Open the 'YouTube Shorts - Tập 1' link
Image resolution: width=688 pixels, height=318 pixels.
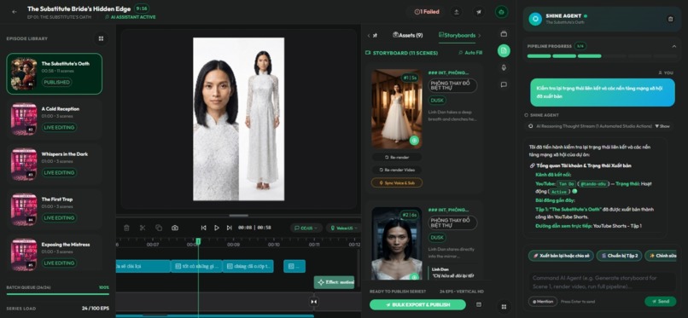coord(617,226)
